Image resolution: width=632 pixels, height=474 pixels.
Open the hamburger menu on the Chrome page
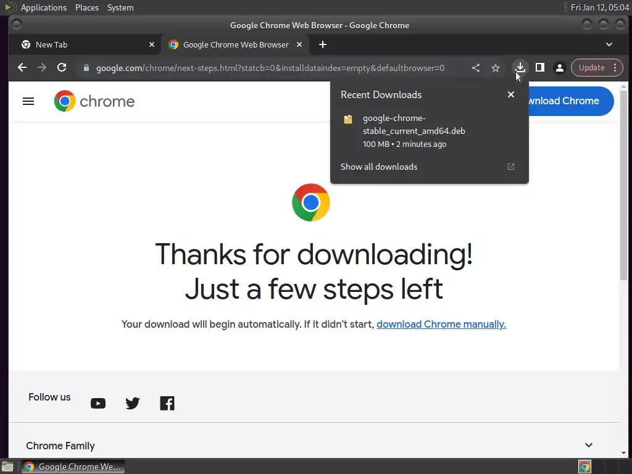click(x=28, y=101)
